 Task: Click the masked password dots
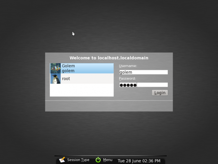tap(128, 85)
